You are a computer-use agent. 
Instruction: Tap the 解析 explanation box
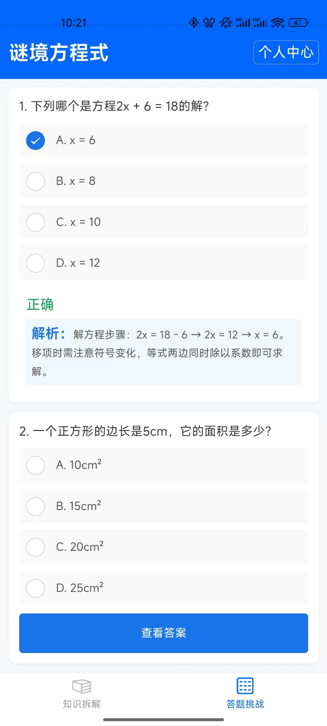(x=163, y=352)
